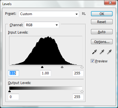
Task: Click the input highlight field showing 255
Action: (x=78, y=73)
